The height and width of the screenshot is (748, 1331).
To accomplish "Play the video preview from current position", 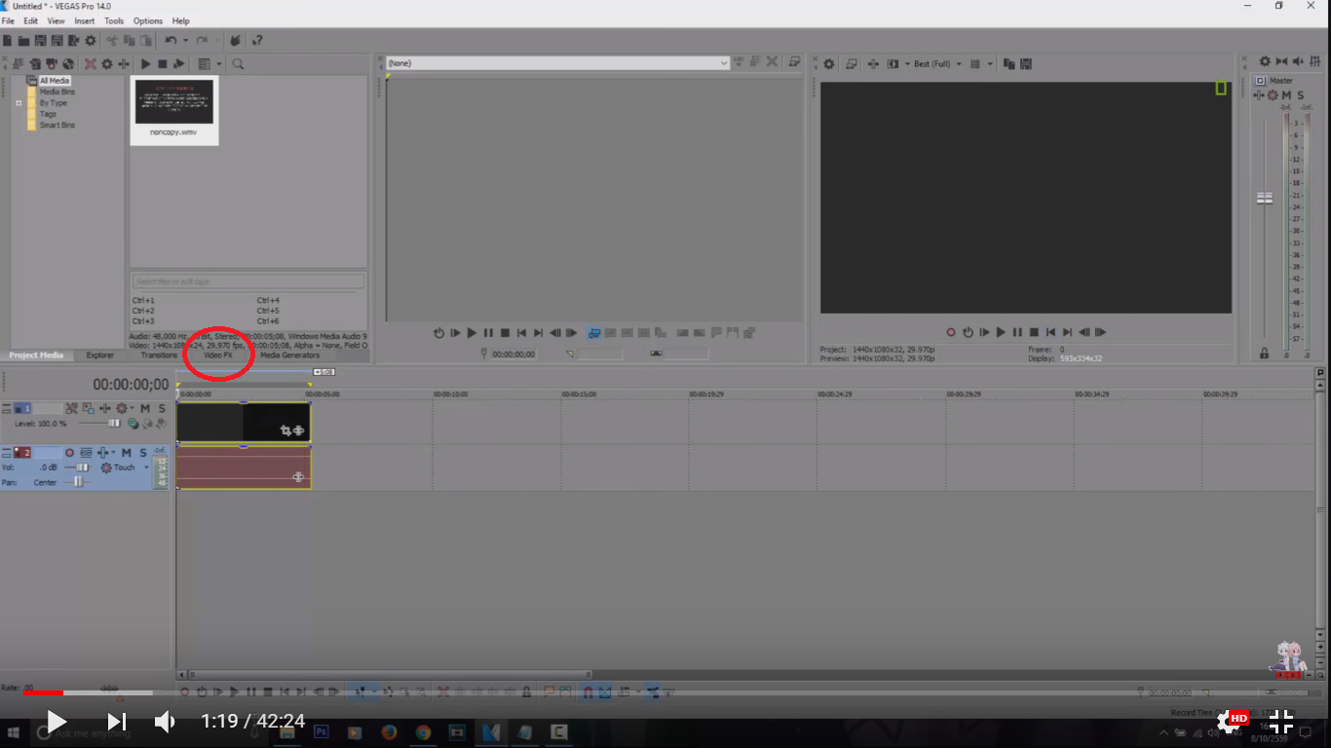I will click(1001, 332).
